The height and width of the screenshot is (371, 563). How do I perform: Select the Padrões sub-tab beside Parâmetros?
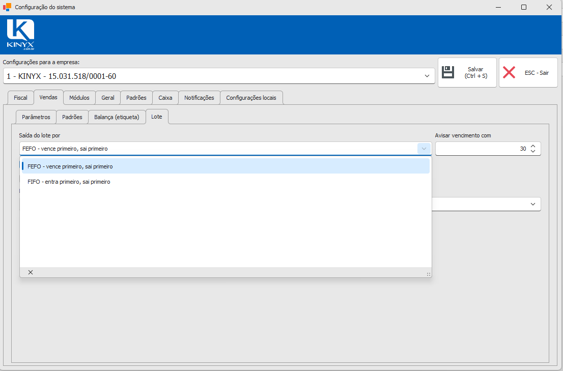pyautogui.click(x=72, y=117)
